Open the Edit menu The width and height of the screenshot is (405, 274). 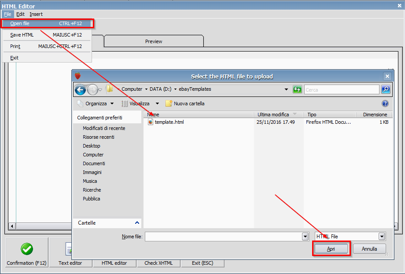20,14
